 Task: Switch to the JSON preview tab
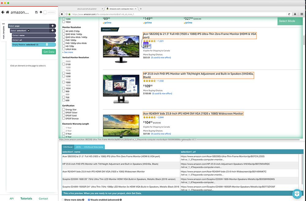coord(78,147)
